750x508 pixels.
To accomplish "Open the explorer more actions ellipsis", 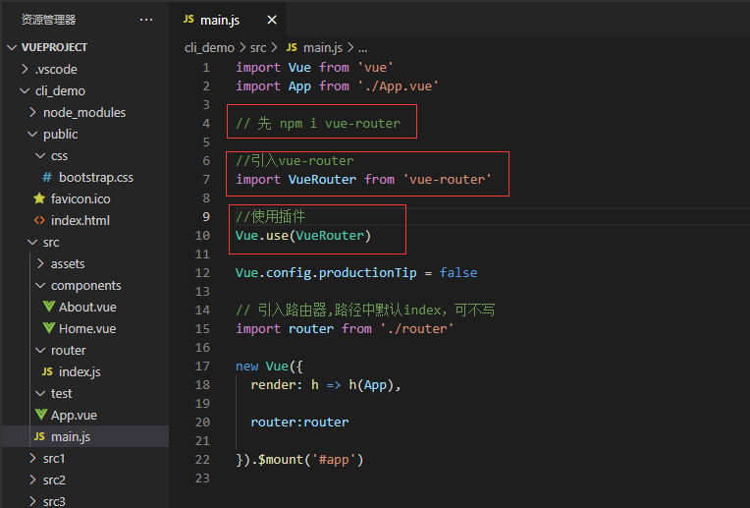I will (146, 20).
